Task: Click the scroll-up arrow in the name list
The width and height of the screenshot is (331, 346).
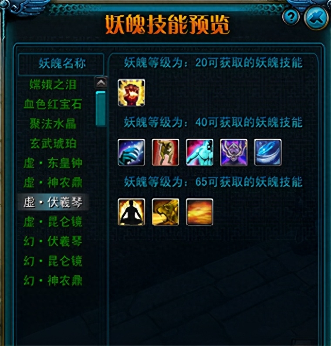Action: coord(101,82)
